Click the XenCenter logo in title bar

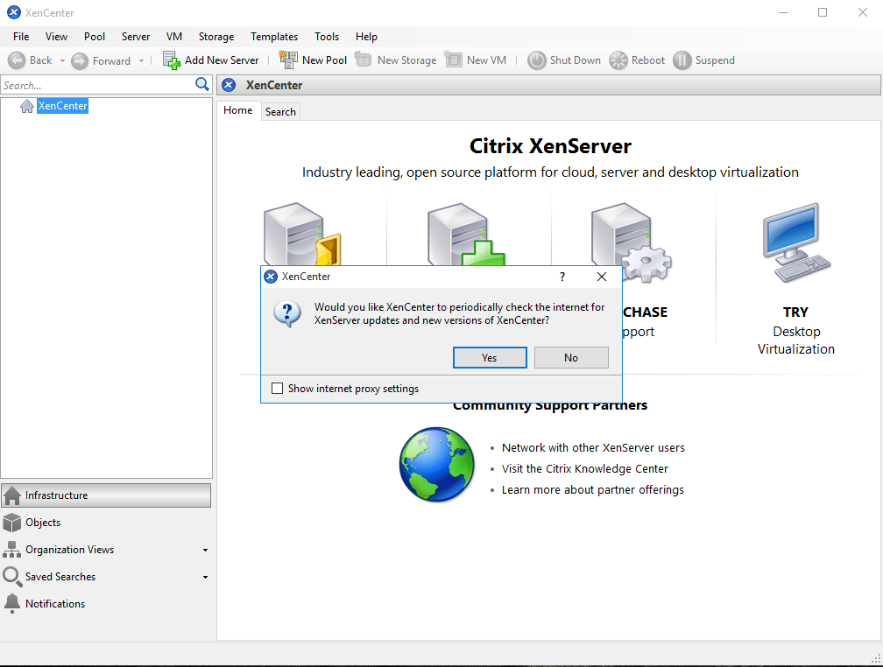(x=14, y=12)
